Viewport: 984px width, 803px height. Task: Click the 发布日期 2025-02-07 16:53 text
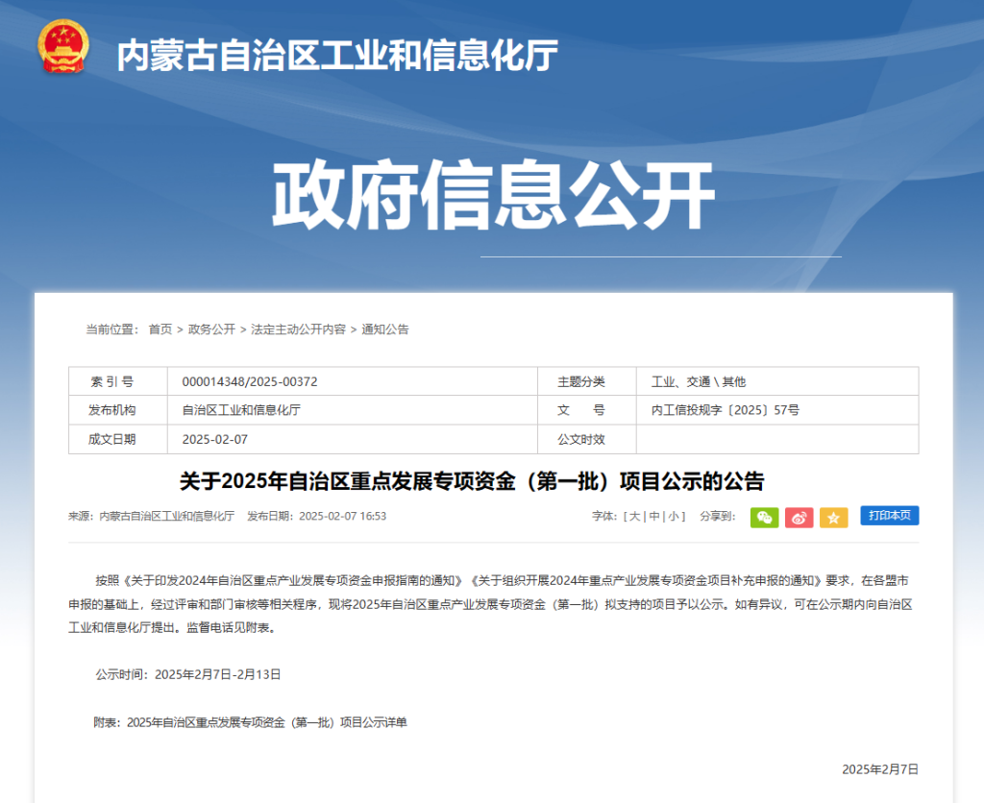[316, 517]
